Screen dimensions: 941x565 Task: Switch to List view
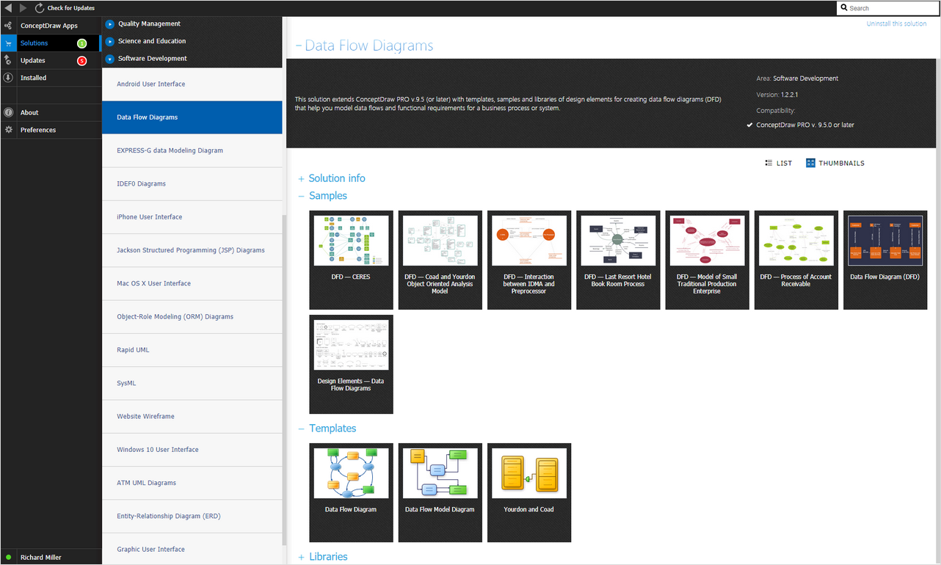[778, 163]
